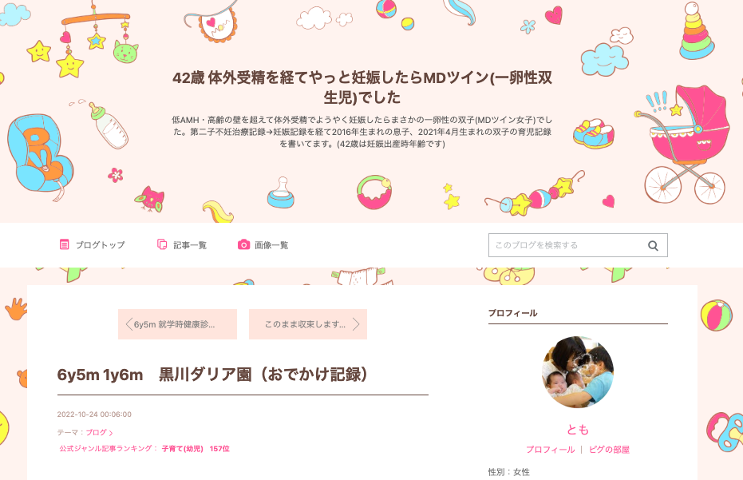This screenshot has height=480, width=743.
Task: Click the theme link ブログ
Action: (x=97, y=433)
